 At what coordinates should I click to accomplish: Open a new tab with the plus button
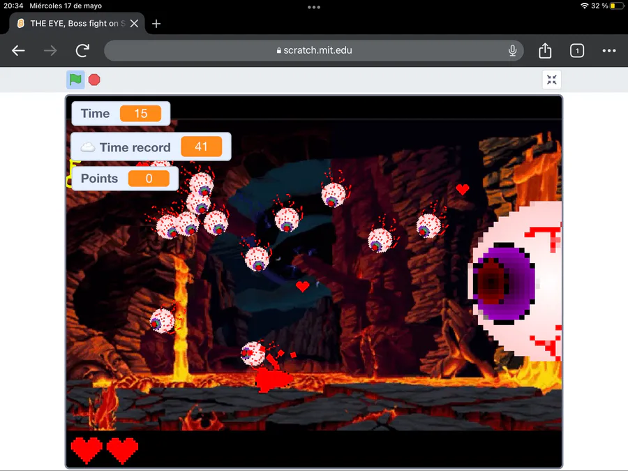pyautogui.click(x=156, y=24)
